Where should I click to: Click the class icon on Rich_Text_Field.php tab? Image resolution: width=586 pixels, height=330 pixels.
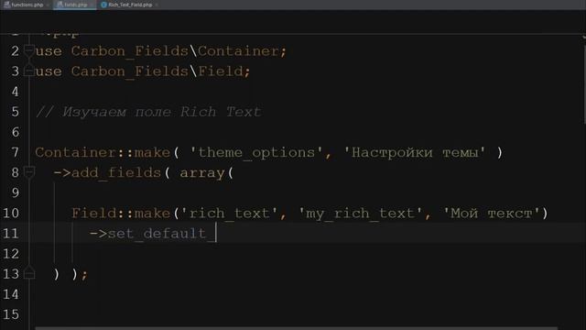pyautogui.click(x=103, y=5)
